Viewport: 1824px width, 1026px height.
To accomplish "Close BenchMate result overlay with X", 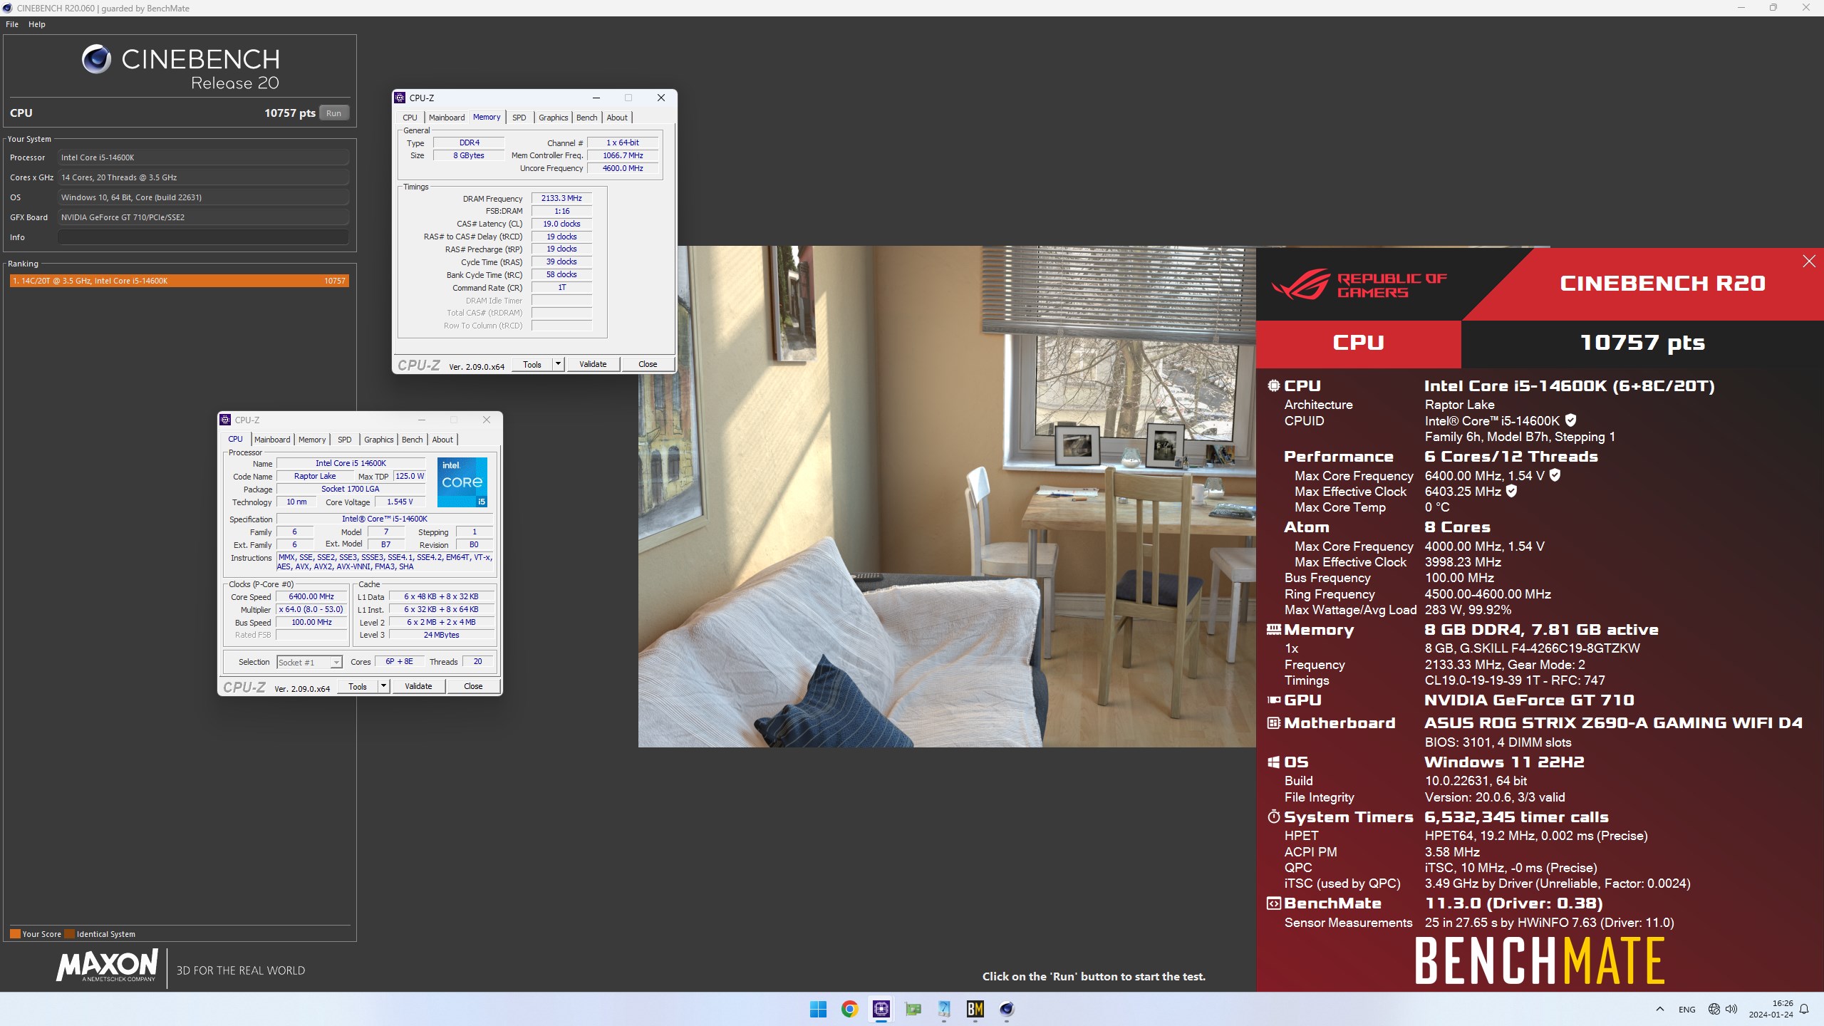I will click(1809, 261).
